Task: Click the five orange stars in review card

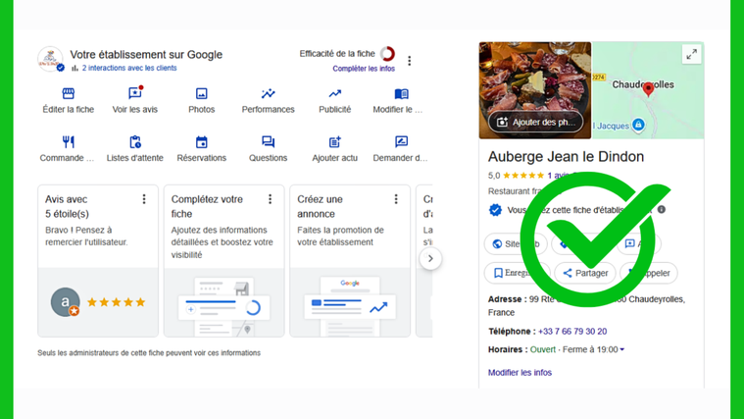Action: pyautogui.click(x=117, y=302)
